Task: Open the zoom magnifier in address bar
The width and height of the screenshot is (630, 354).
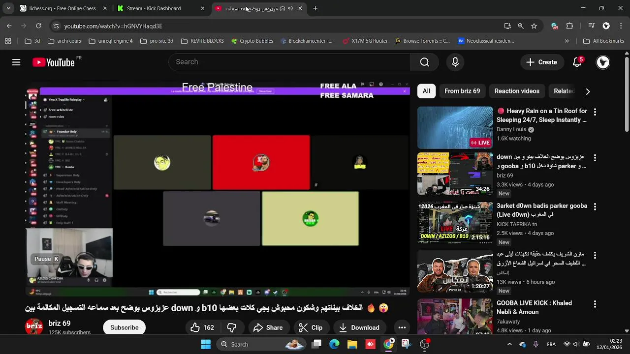Action: pos(521,26)
